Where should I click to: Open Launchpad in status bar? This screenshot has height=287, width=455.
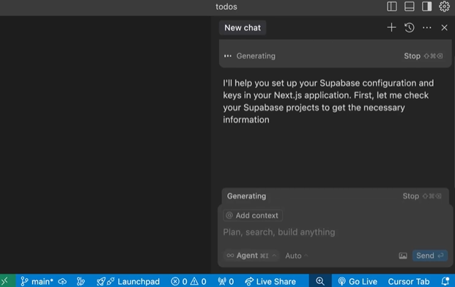click(x=128, y=281)
